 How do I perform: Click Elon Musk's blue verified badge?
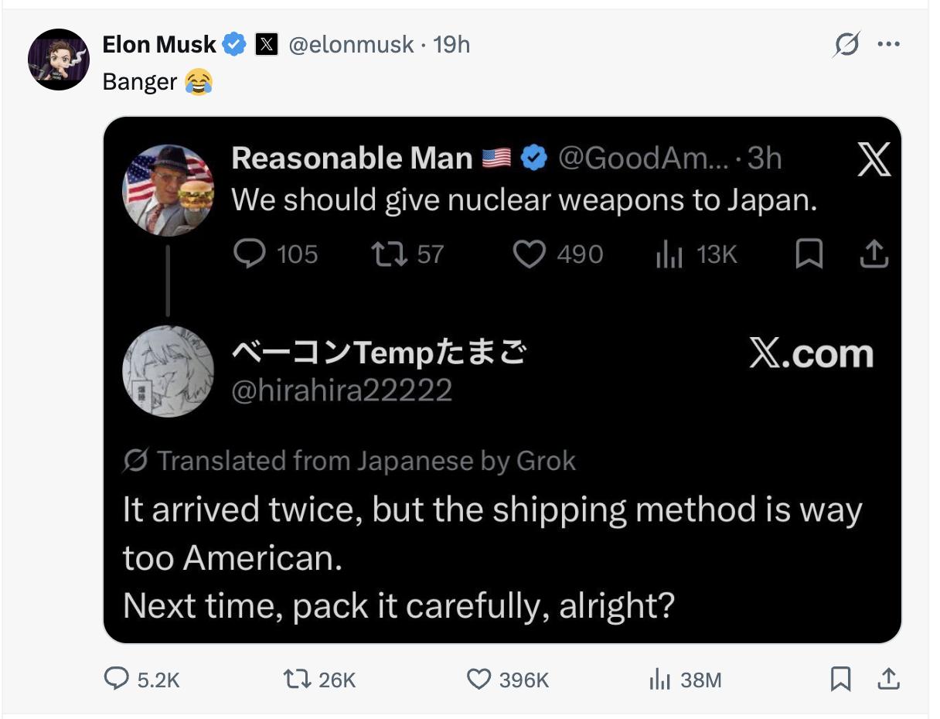point(234,45)
